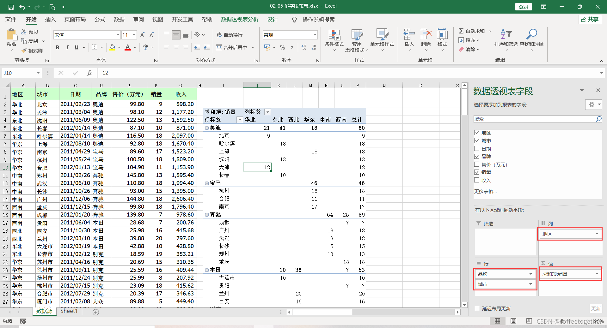
Task: Click the increase decimal places icon
Action: [304, 47]
